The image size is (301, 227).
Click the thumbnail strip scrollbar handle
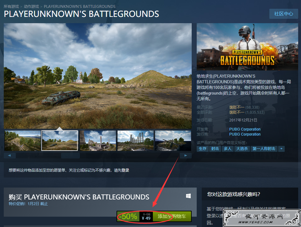click(x=70, y=155)
